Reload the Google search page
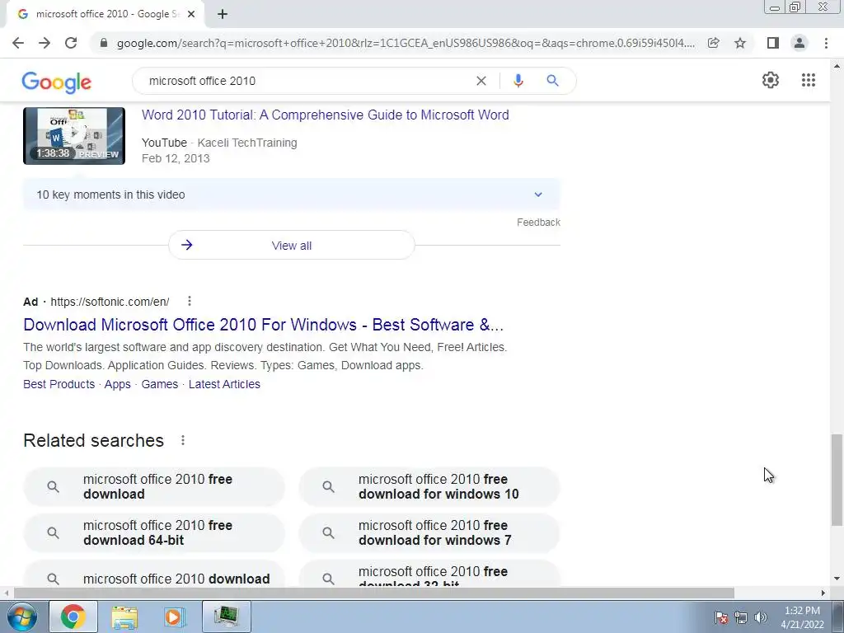The width and height of the screenshot is (844, 633). [x=71, y=43]
